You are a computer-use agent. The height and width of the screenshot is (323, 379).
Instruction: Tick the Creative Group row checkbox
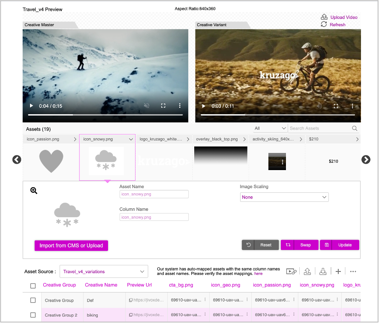33,300
